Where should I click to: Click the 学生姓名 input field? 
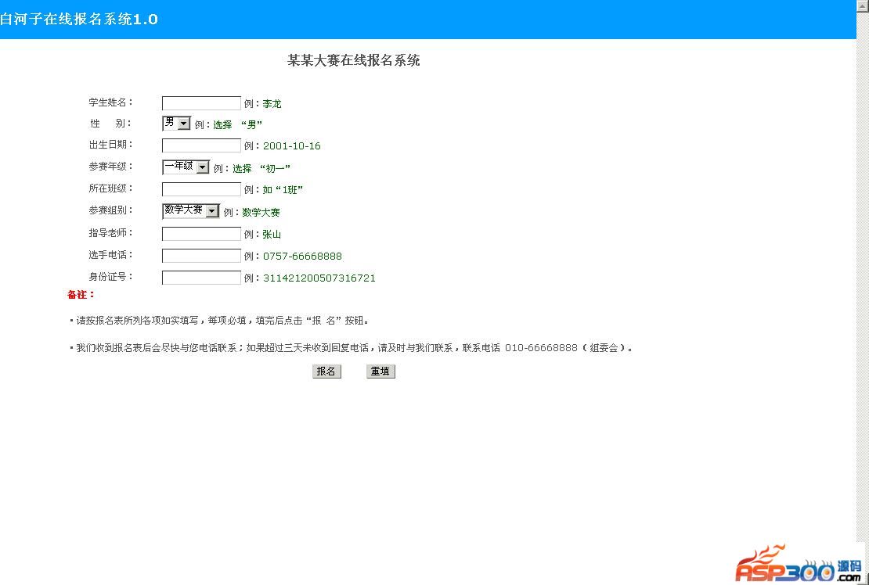click(x=201, y=103)
